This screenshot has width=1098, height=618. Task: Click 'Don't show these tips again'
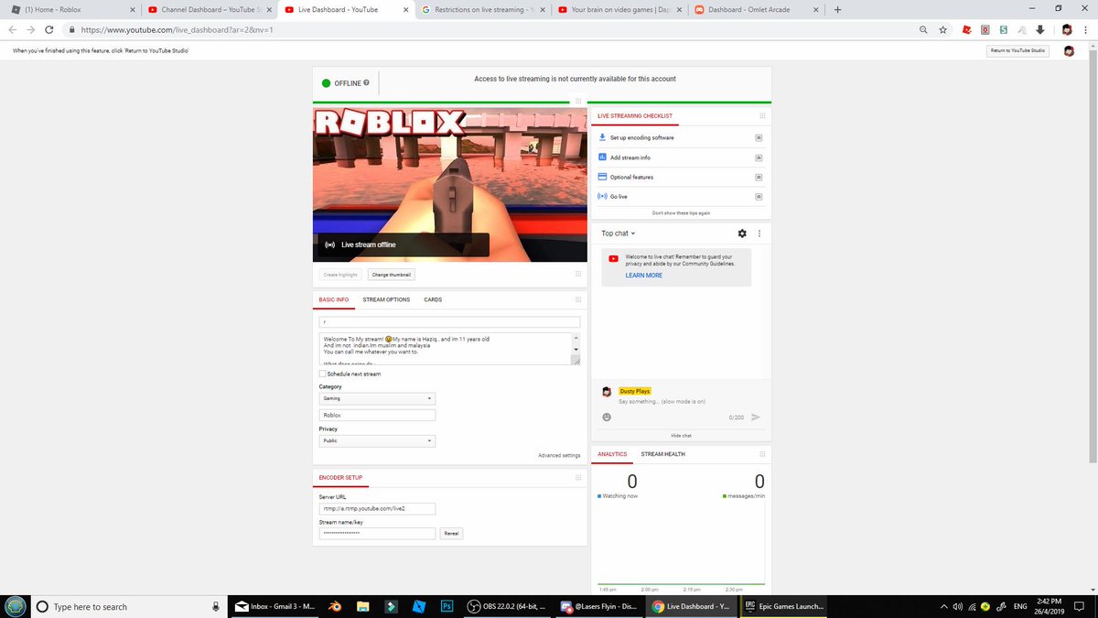coord(681,212)
